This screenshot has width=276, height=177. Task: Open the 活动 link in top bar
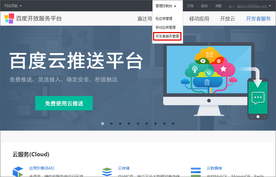pyautogui.click(x=204, y=6)
